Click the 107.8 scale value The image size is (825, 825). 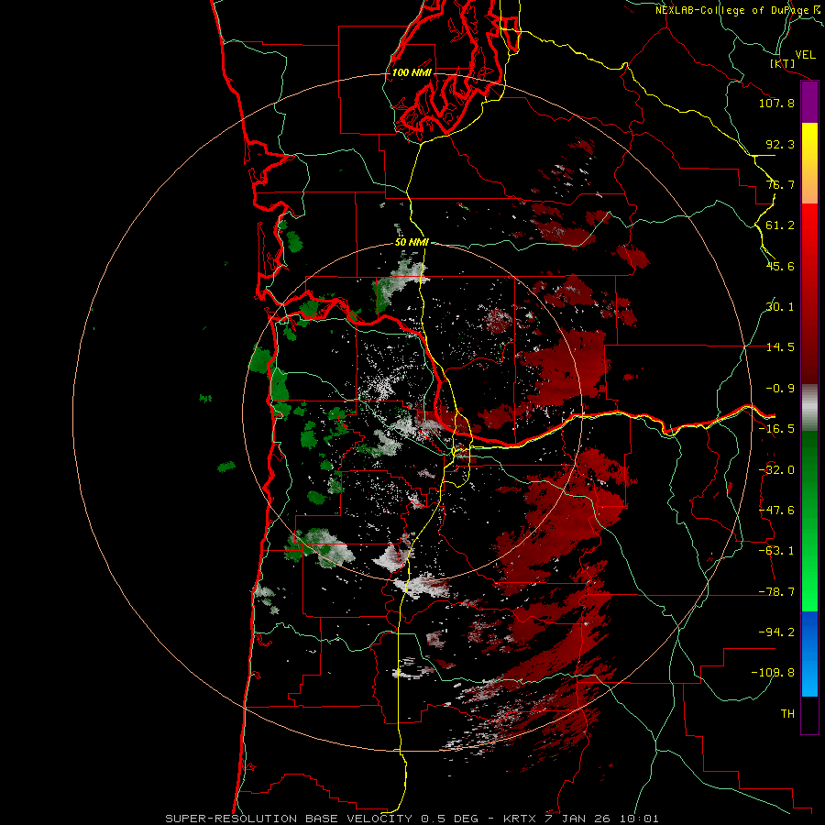[776, 103]
